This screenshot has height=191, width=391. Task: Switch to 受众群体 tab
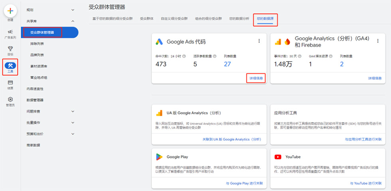pyautogui.click(x=147, y=19)
